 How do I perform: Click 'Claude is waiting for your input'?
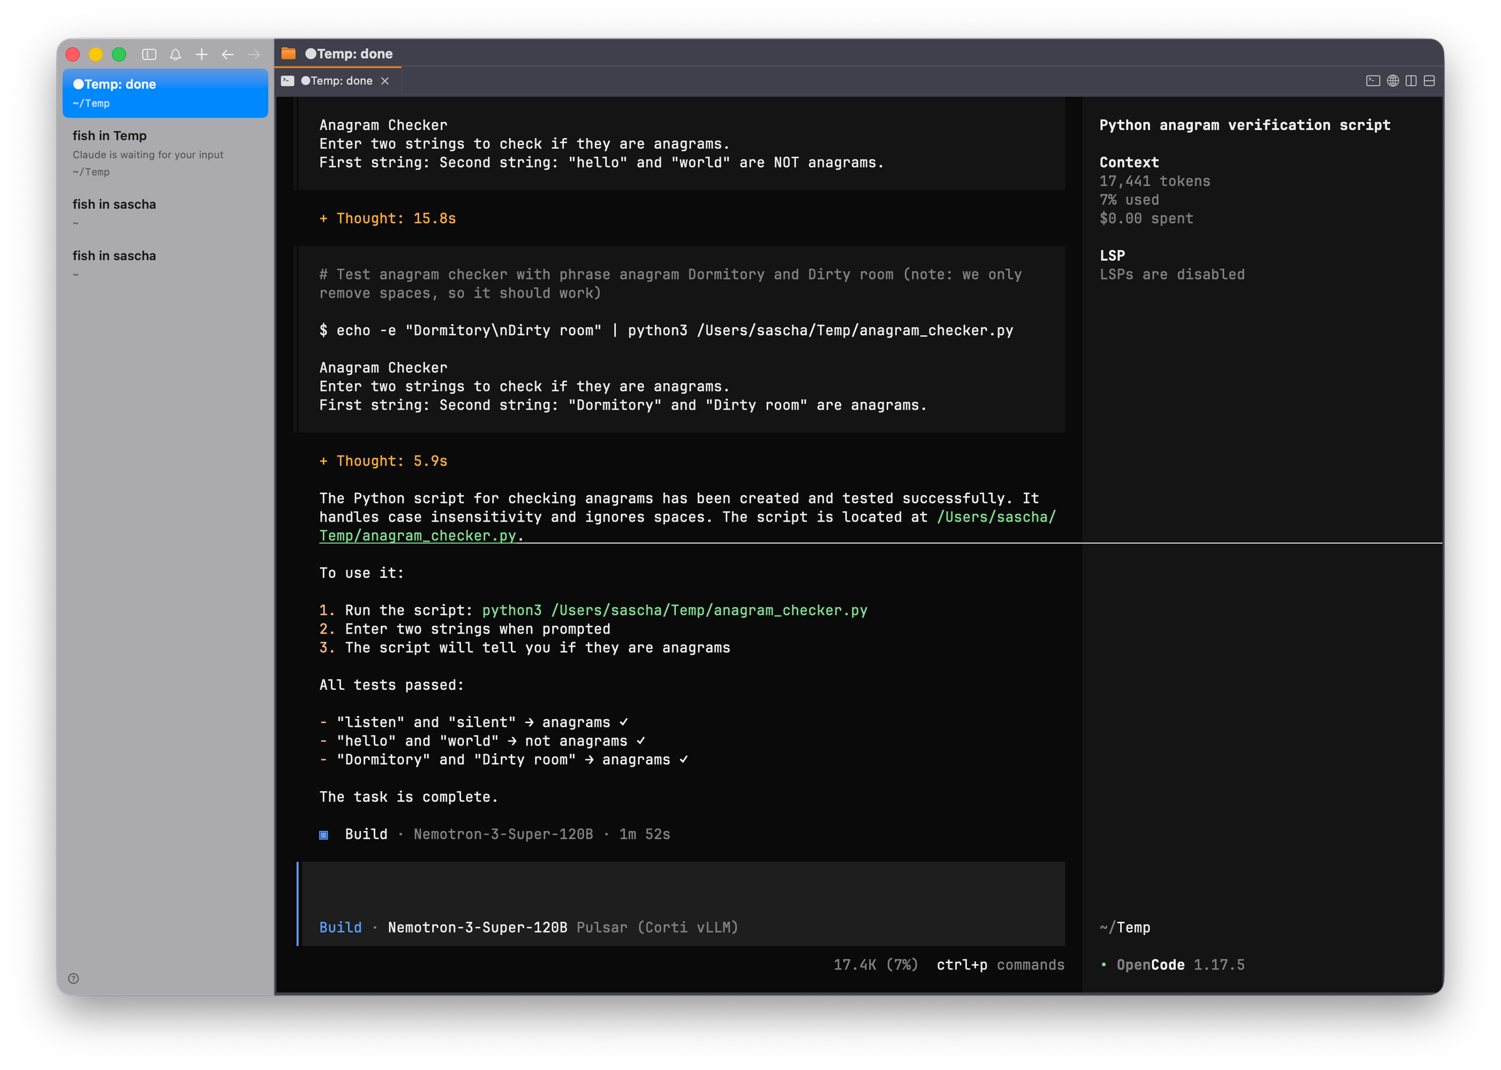[x=148, y=155]
